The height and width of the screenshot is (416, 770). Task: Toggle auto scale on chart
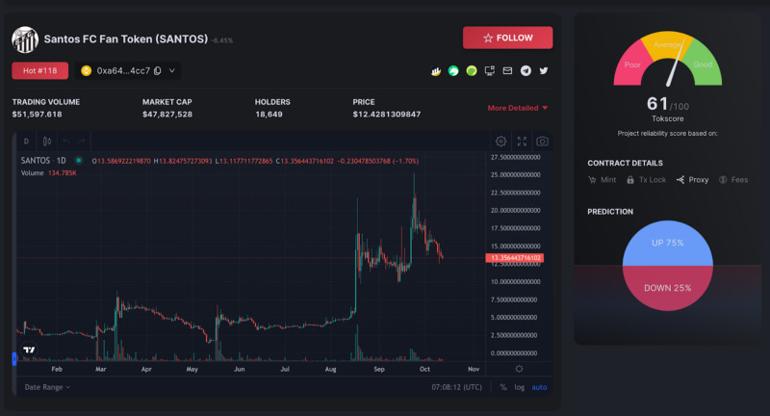pos(539,387)
